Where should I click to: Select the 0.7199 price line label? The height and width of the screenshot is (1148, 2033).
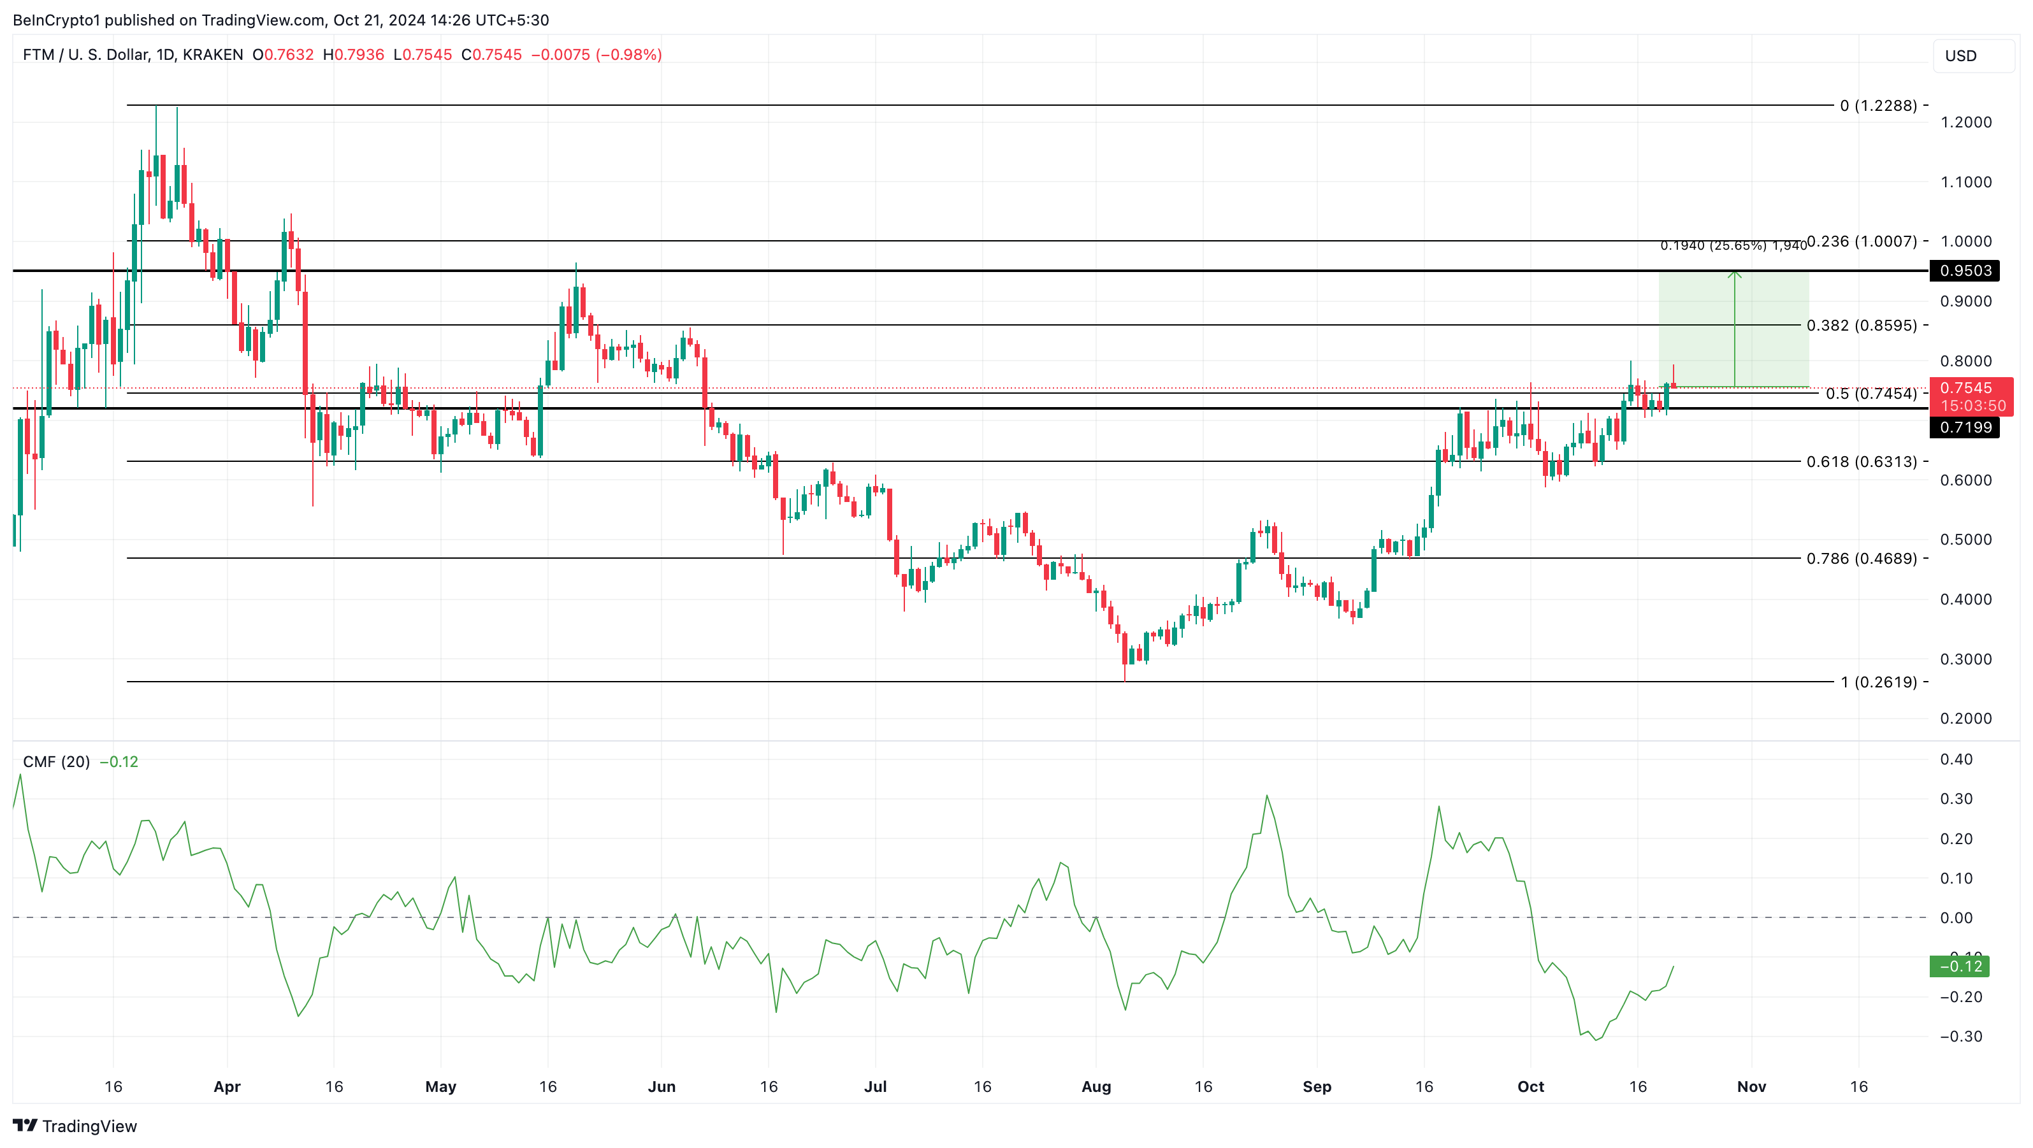click(1964, 427)
